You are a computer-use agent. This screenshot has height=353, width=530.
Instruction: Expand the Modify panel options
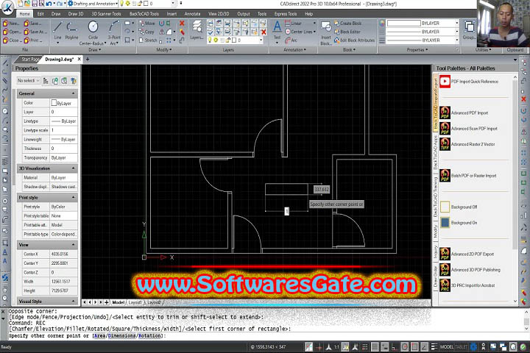tap(164, 50)
